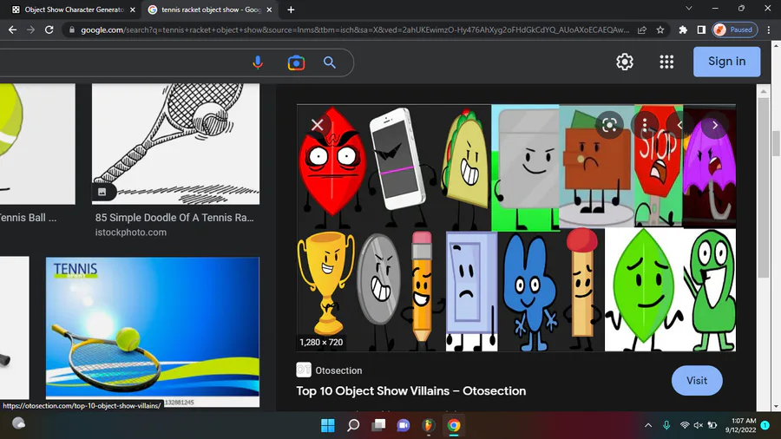Click the magnifying glass search button

329,62
